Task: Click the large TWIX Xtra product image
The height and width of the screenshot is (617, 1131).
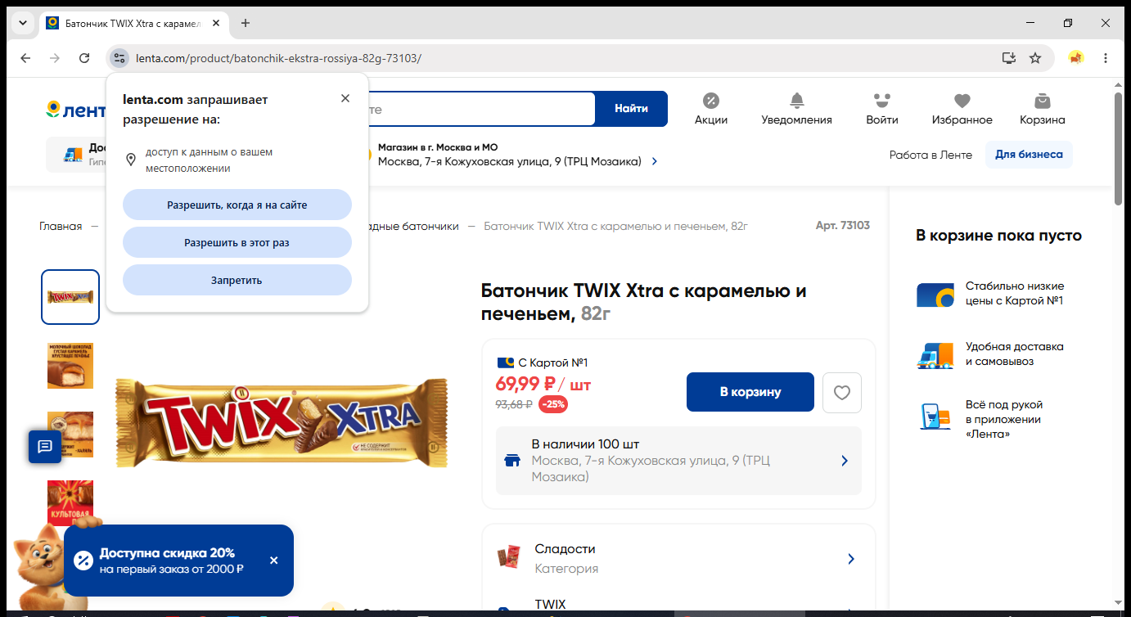Action: click(x=282, y=422)
